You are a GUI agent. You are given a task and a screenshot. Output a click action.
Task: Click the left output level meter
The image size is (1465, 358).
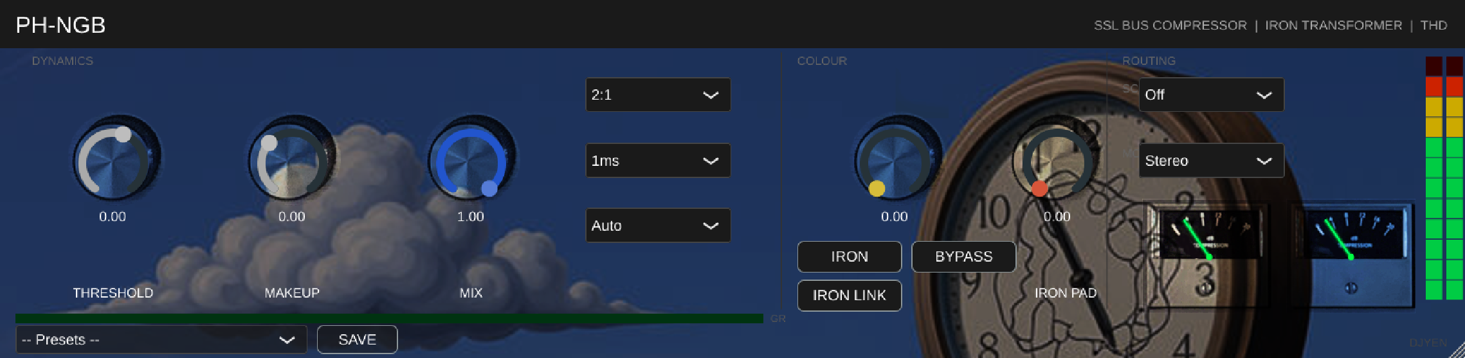click(1434, 178)
